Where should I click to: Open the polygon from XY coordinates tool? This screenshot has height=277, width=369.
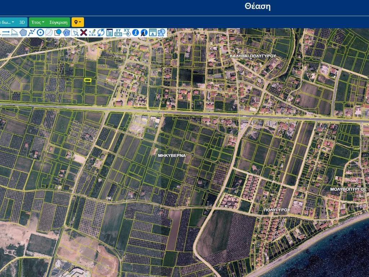(66, 32)
